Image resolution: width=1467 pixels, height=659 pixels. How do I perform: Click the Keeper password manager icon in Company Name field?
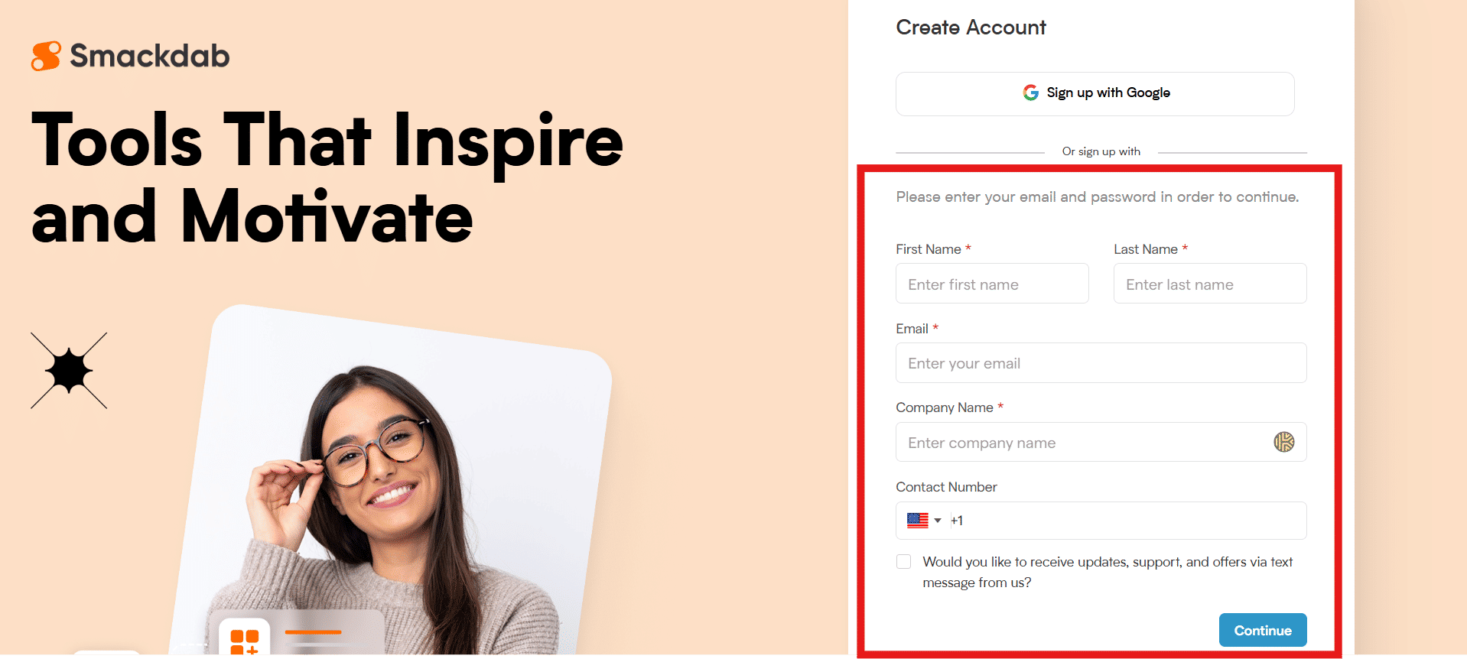click(x=1283, y=442)
